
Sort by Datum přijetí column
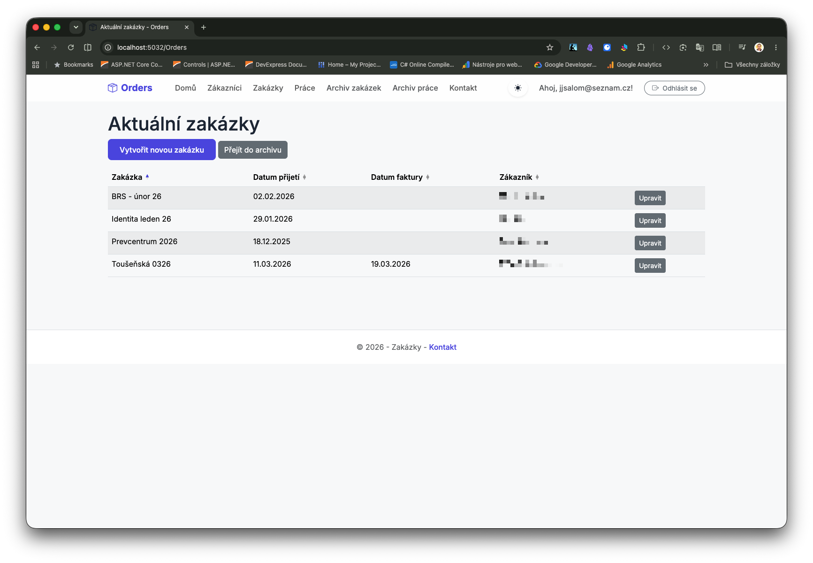280,177
